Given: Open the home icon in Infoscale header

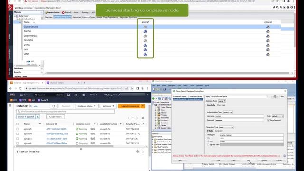Looking at the screenshot, I should 274,7.
